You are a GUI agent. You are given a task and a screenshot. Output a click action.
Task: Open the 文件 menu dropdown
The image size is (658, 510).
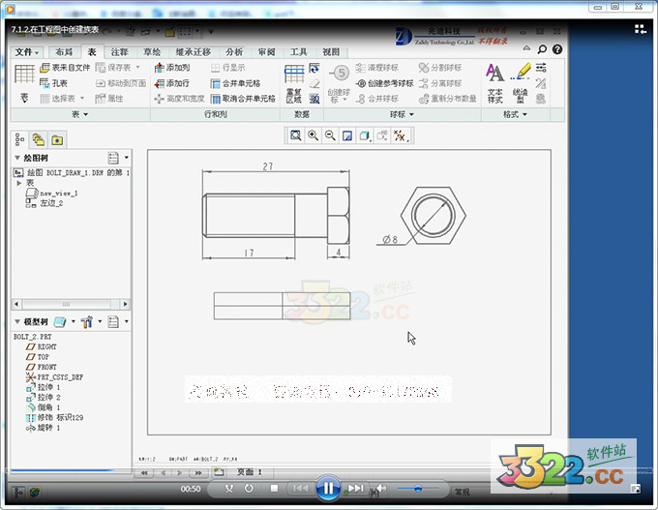click(28, 51)
